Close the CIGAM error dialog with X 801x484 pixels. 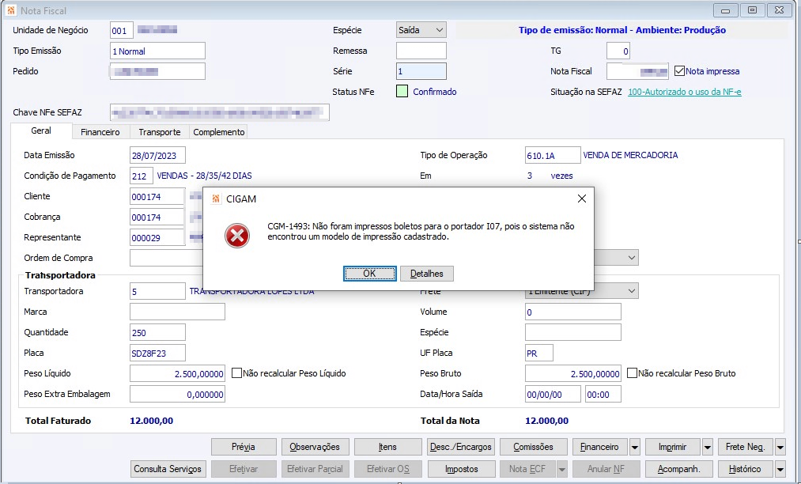(581, 199)
